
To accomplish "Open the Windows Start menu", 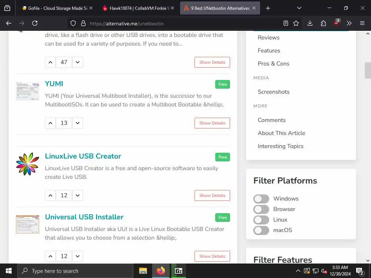I will pos(9,271).
